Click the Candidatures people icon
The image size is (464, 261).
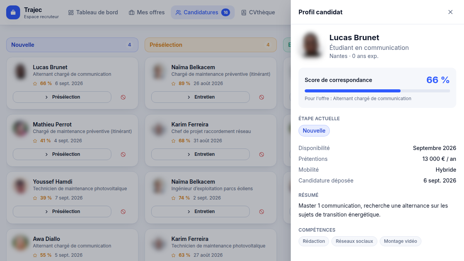point(178,12)
